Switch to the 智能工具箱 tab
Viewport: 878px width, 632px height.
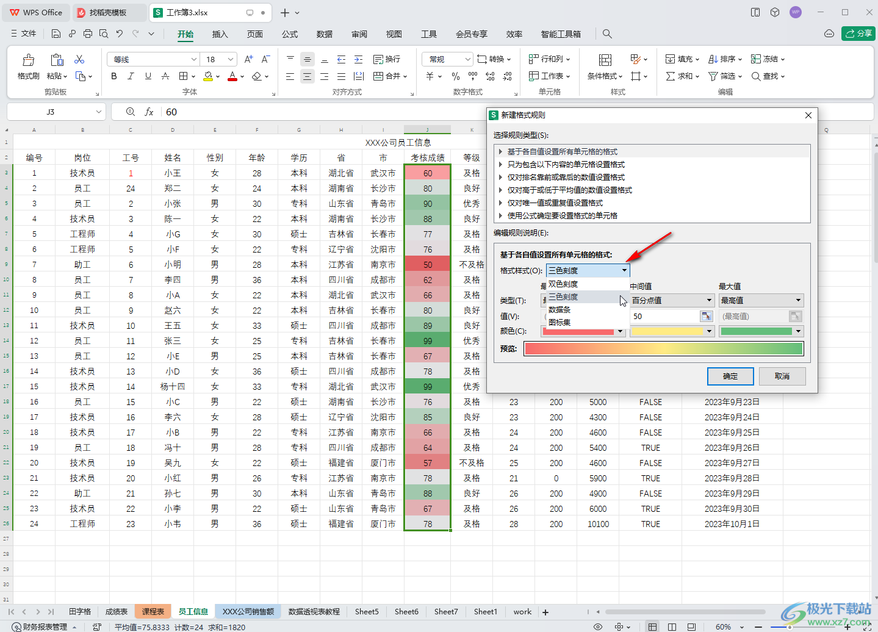[x=561, y=34]
